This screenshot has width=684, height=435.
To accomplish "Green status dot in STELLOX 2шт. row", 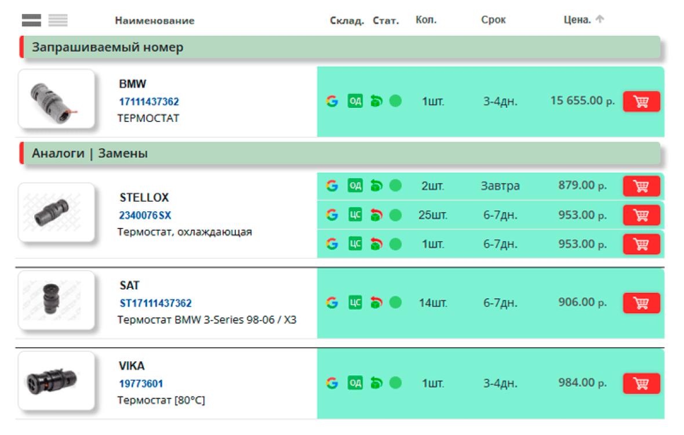I will 395,186.
